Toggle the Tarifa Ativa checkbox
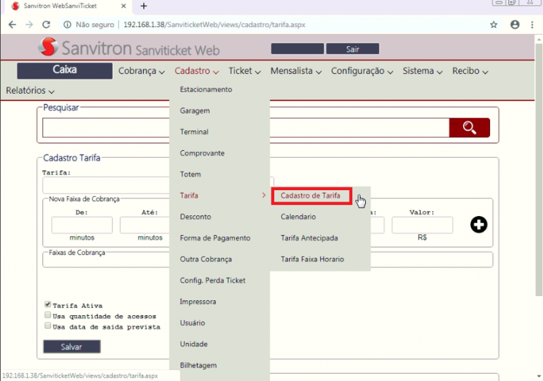This screenshot has width=543, height=381. 48,304
